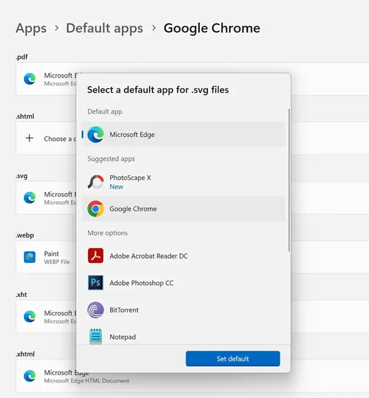The image size is (369, 398).
Task: Click the Microsoft Edge icon in dialog
Action: (x=96, y=135)
